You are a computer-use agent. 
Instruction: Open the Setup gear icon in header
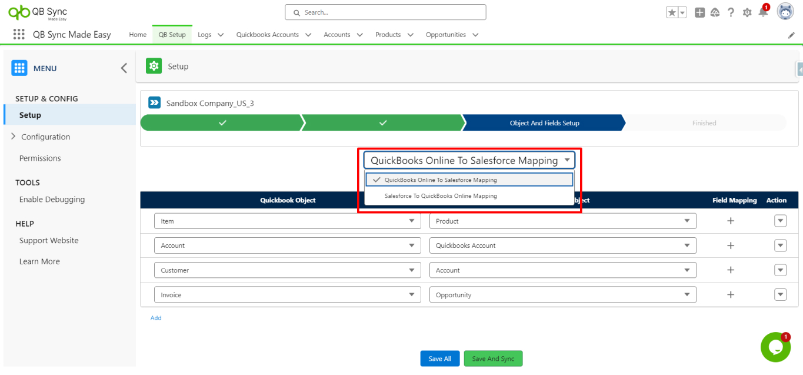click(747, 12)
